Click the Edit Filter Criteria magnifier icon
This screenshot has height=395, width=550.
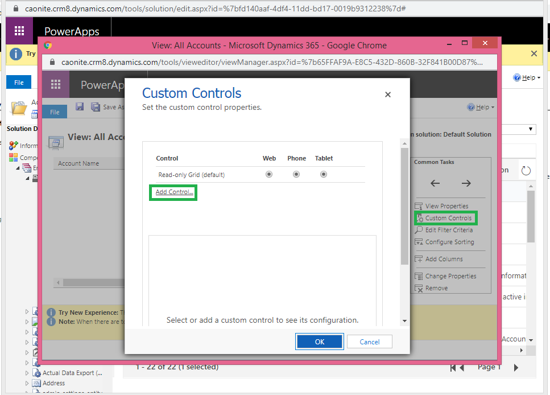point(419,230)
